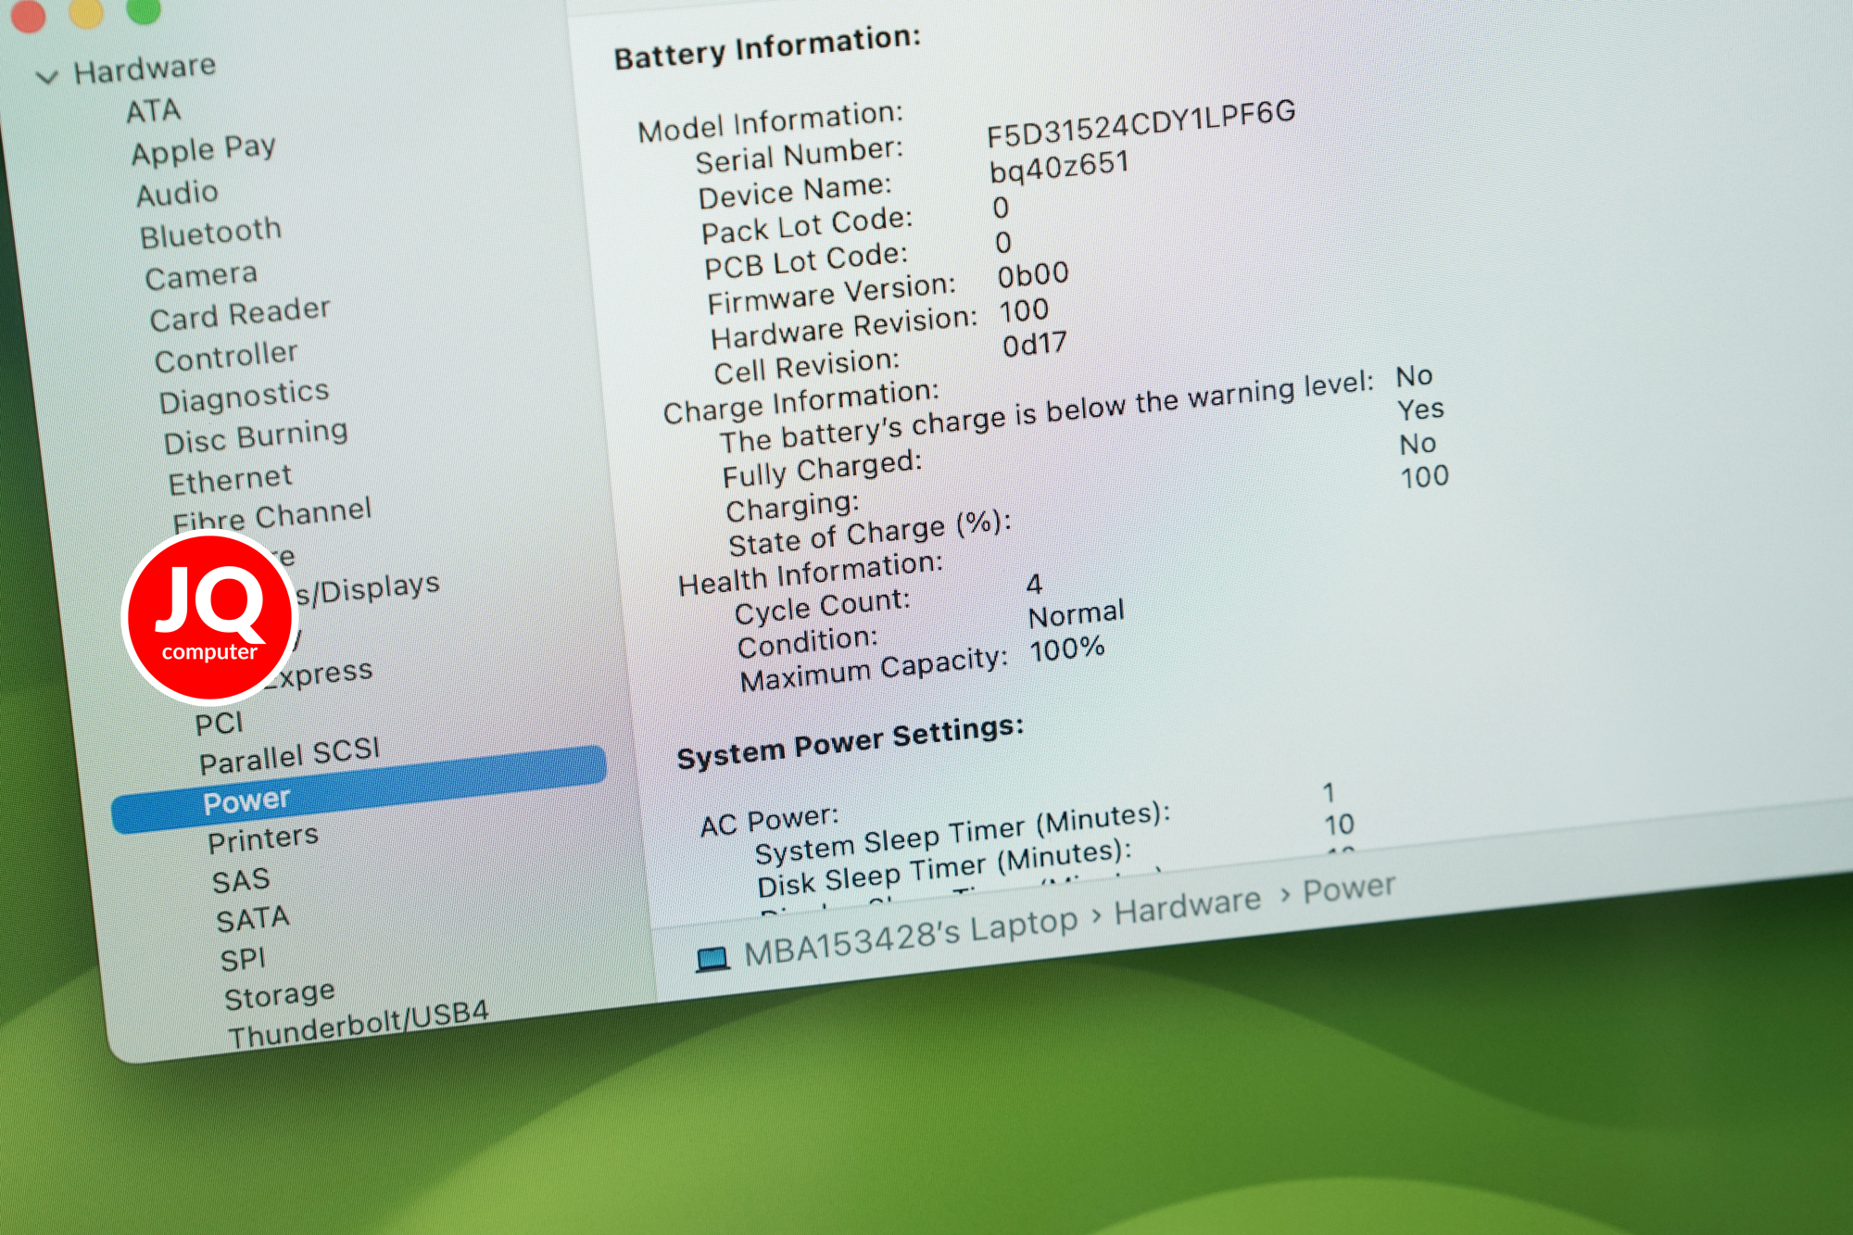
Task: Click the System Sleep Timer row label
Action: [x=963, y=833]
